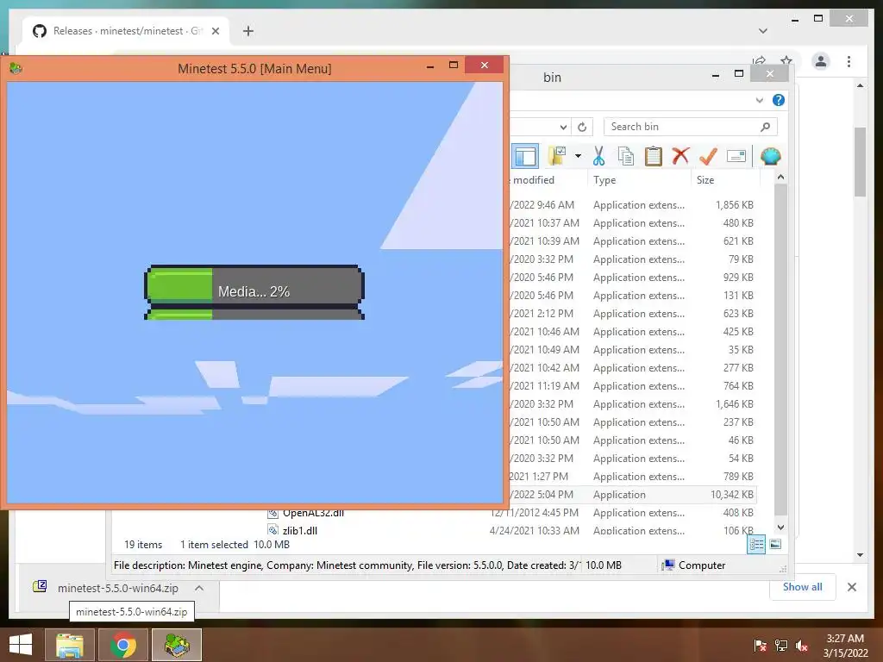Click the envelope-style Email icon in toolbar
This screenshot has height=662, width=883.
click(736, 156)
